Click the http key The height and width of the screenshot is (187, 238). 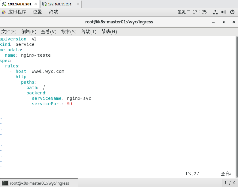[22, 77]
